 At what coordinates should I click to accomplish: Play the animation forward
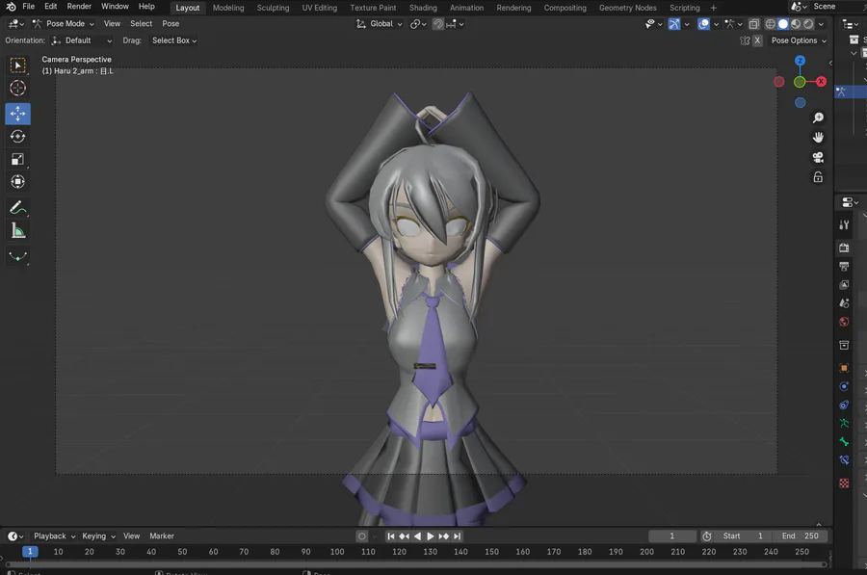click(x=431, y=536)
